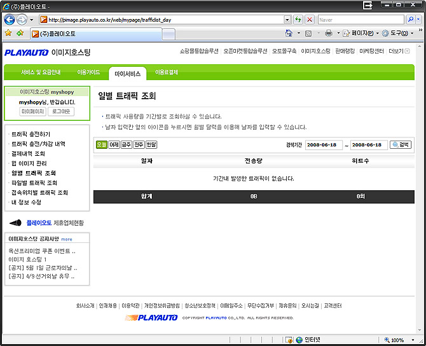Select the 오늘 period filter
The width and height of the screenshot is (426, 346).
coord(102,144)
